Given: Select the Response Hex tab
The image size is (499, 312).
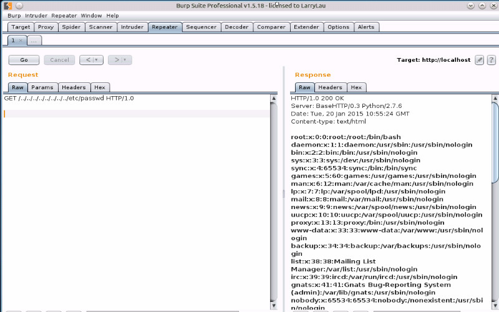Looking at the screenshot, I should [x=356, y=87].
